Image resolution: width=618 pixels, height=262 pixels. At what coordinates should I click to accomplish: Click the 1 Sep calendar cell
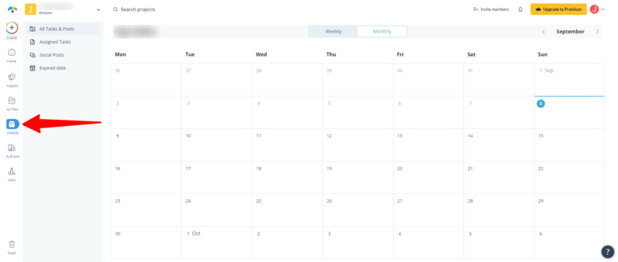(569, 80)
